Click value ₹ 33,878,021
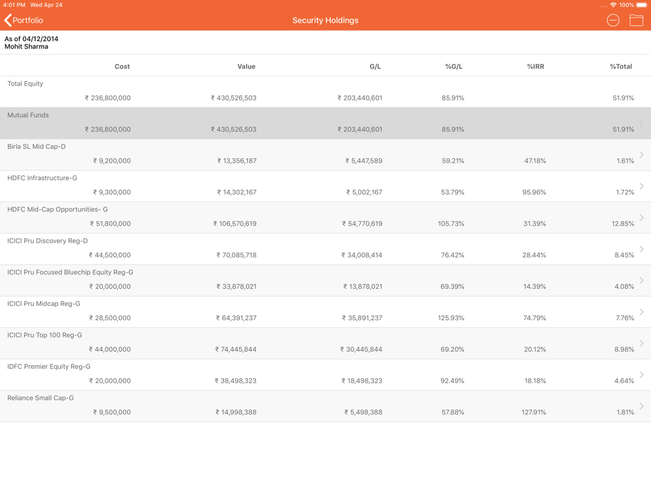This screenshot has width=651, height=488. point(236,287)
